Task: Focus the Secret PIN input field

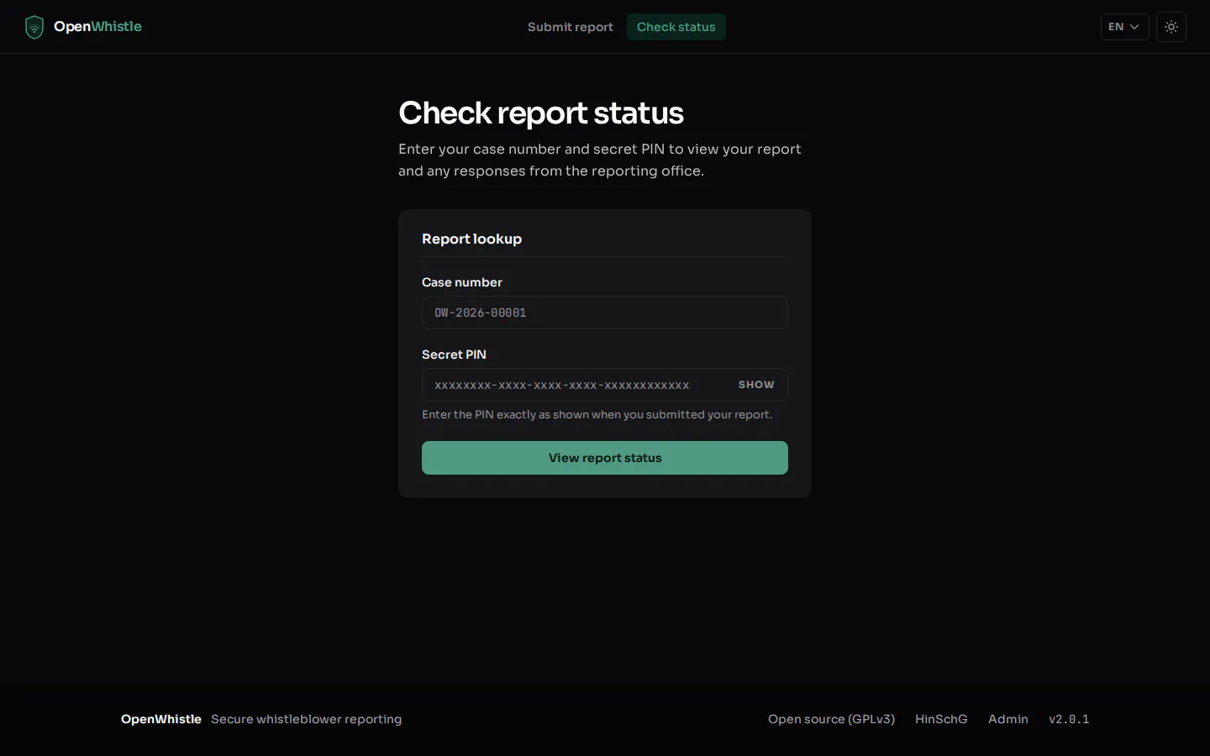Action: point(605,385)
